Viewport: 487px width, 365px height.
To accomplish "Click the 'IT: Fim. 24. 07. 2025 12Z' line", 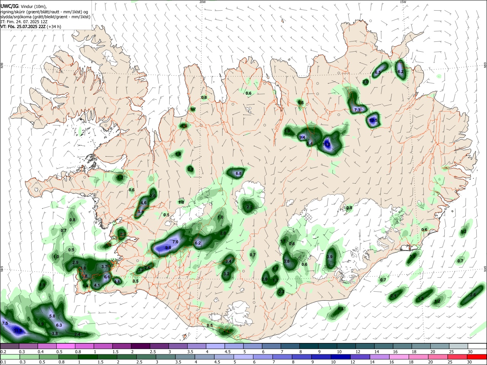I will point(24,22).
